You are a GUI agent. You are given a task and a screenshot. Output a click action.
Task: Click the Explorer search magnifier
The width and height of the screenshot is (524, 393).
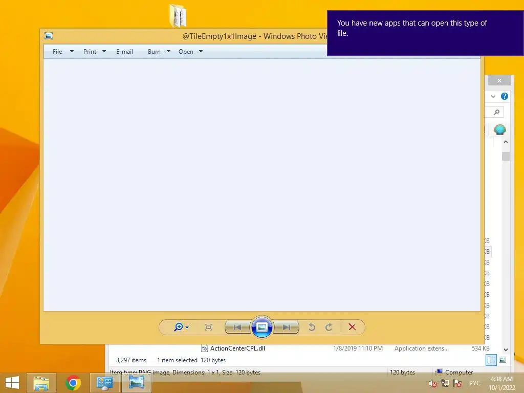click(x=496, y=112)
